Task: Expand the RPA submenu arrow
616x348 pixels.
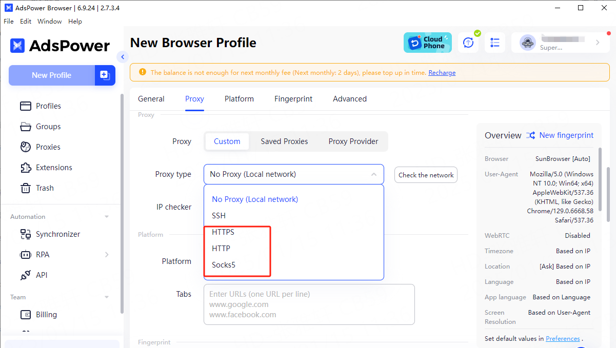Action: [x=107, y=255]
